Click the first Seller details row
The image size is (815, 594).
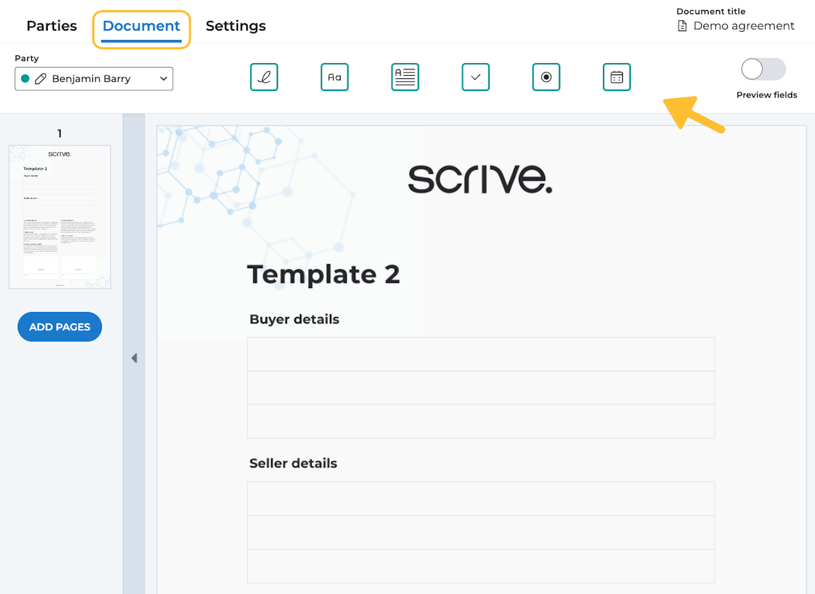coord(481,499)
